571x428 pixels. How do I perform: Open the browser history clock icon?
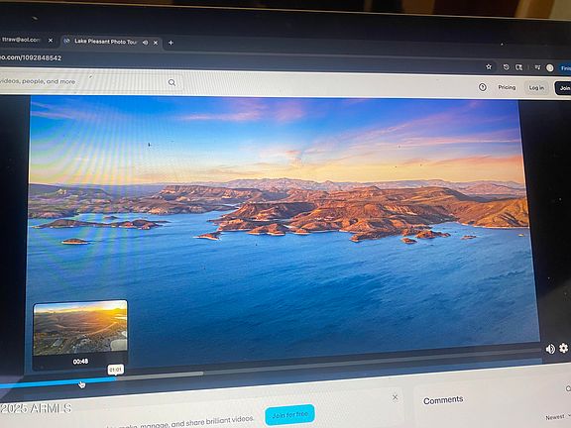tap(507, 67)
